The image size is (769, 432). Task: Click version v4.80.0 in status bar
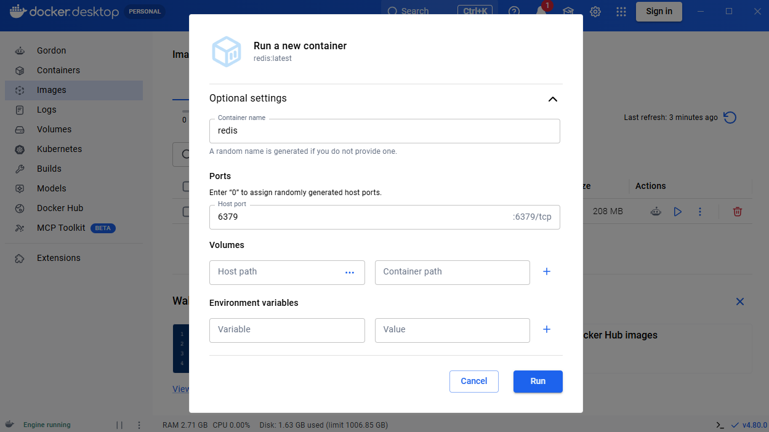click(754, 425)
